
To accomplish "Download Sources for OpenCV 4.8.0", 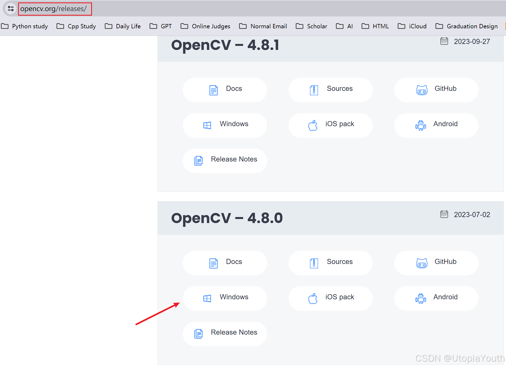I will [x=331, y=263].
